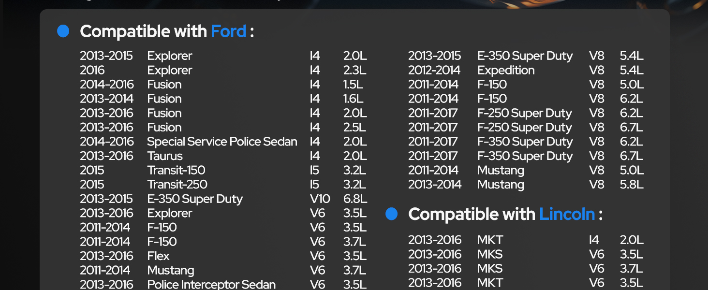This screenshot has height=290, width=708.
Task: Select E-350 Super Duty V10 6.8L entry
Action: [x=223, y=199]
